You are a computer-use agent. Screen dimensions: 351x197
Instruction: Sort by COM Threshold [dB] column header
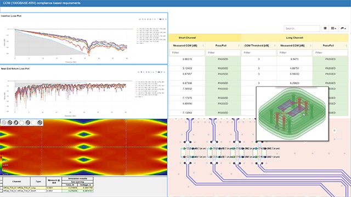point(258,45)
